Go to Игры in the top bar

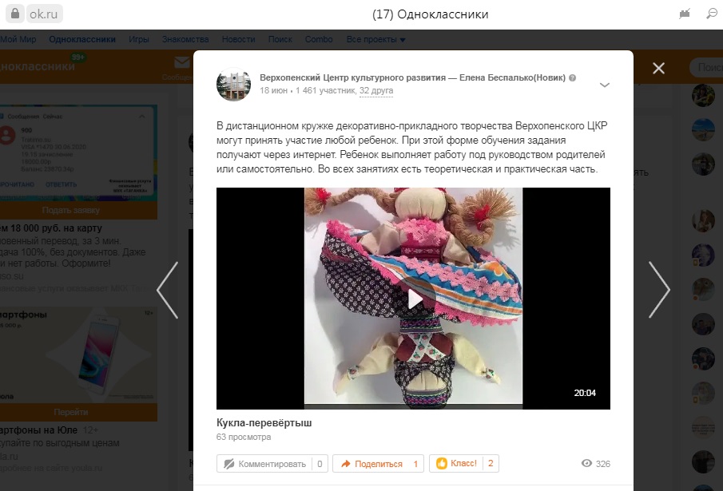point(139,40)
